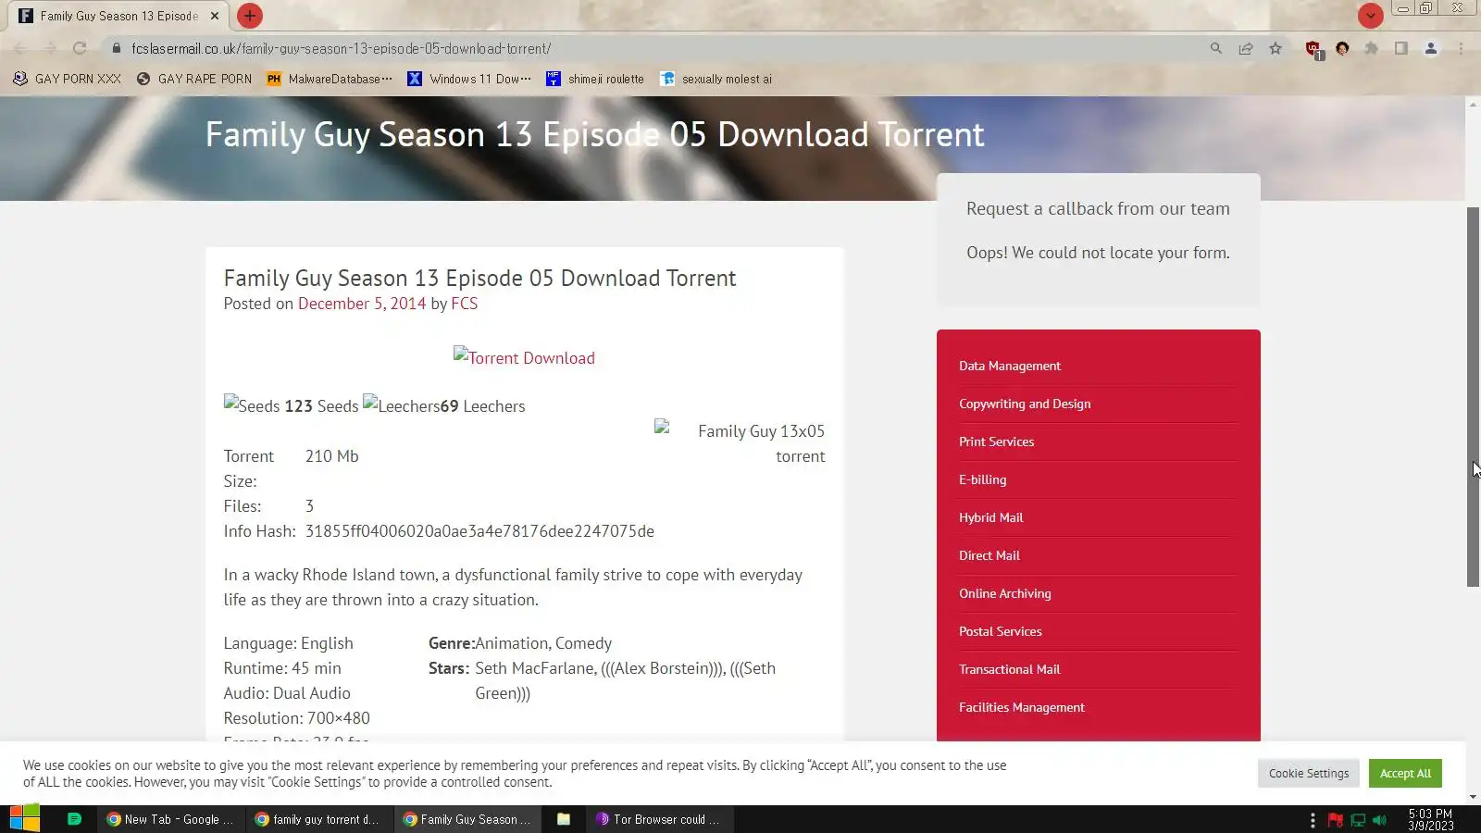Open a new tab with the plus button
The height and width of the screenshot is (833, 1481).
point(250,16)
